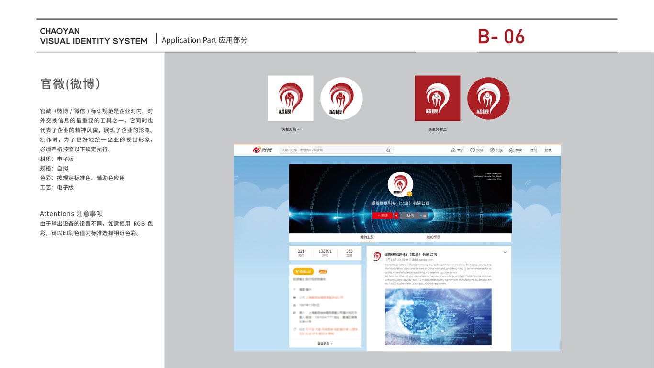
Task: Click the gold V verified badge on avatar
Action: pos(410,194)
